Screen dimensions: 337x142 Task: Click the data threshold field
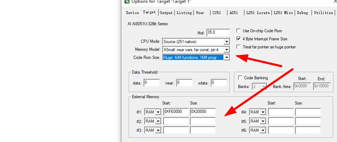152,83
